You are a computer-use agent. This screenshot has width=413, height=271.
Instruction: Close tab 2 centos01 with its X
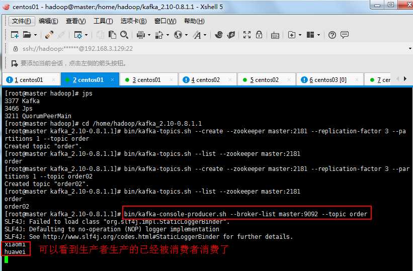pos(113,79)
